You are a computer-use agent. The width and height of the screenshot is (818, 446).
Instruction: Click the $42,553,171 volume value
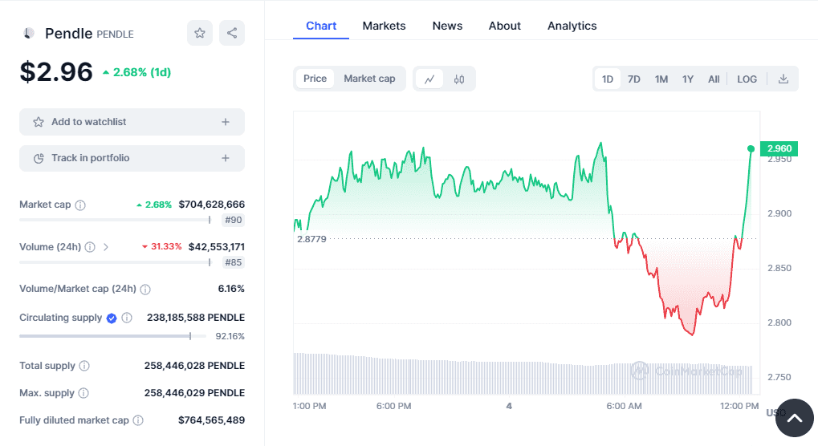click(x=217, y=247)
